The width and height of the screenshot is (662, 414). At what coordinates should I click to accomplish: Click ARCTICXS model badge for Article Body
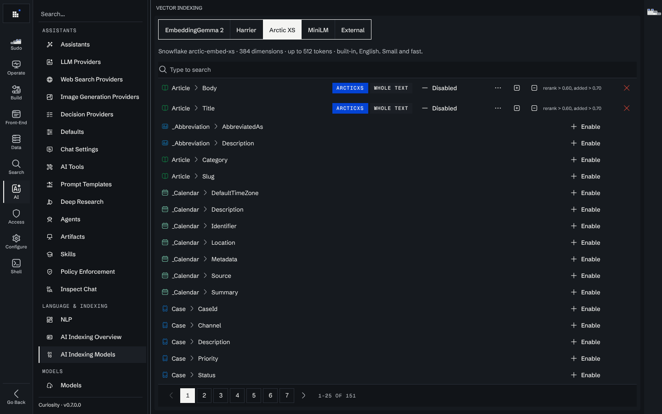[350, 88]
